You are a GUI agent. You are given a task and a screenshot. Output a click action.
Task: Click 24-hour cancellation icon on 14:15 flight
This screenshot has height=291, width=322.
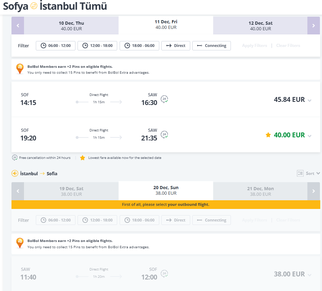[164, 99]
